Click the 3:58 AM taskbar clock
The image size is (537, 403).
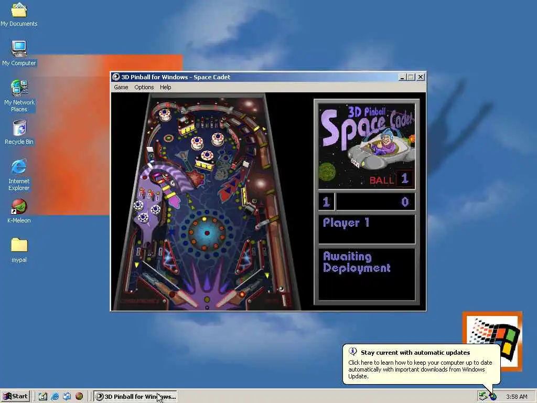coord(517,397)
